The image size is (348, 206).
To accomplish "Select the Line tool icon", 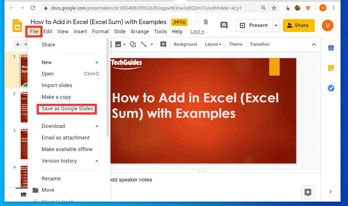I will (144, 44).
